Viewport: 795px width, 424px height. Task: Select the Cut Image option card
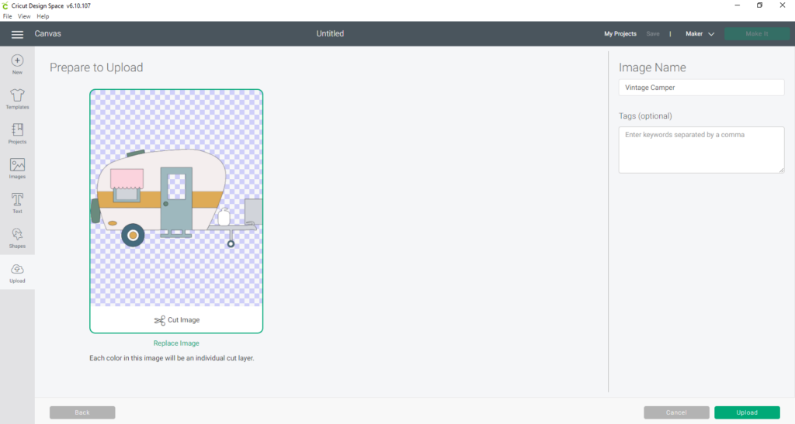click(x=176, y=211)
